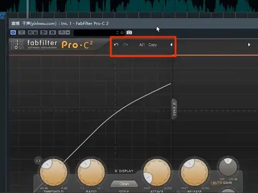The image size is (258, 193).
Task: Click the playhead marker in the timeline
Action: (x=27, y=9)
